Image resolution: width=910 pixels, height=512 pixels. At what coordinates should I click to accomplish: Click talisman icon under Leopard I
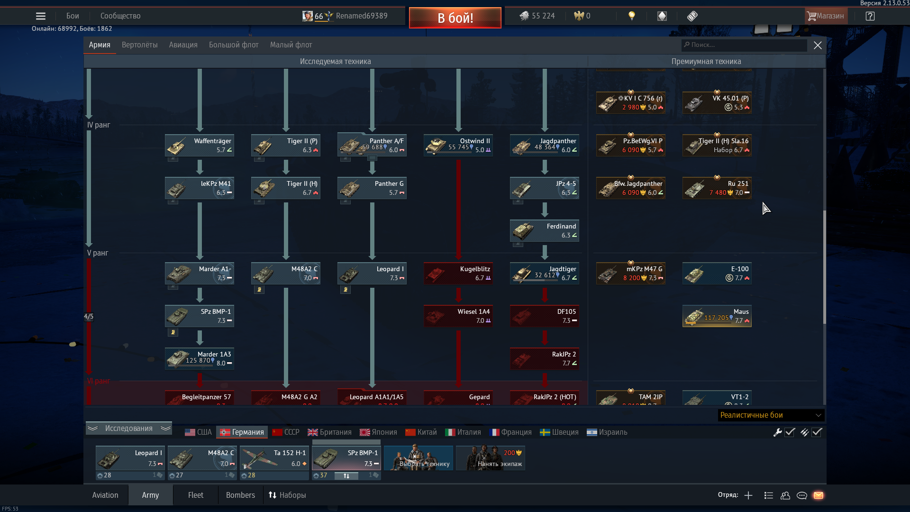click(346, 290)
